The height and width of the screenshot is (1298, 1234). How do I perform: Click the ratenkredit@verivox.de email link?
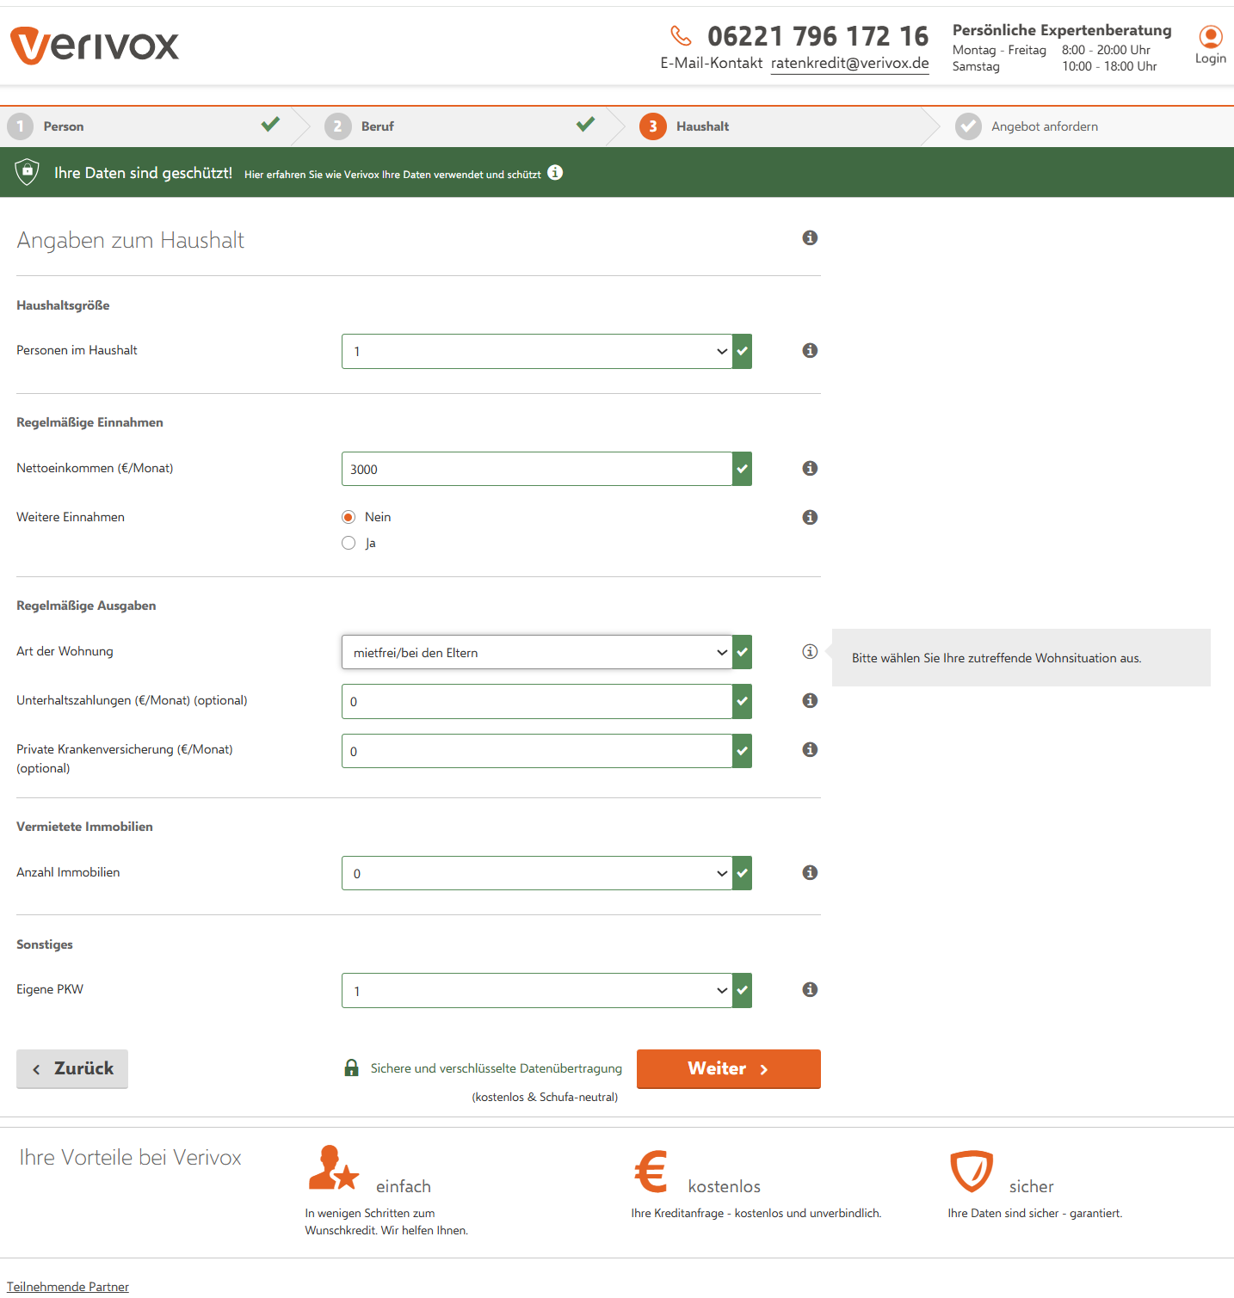click(x=849, y=64)
